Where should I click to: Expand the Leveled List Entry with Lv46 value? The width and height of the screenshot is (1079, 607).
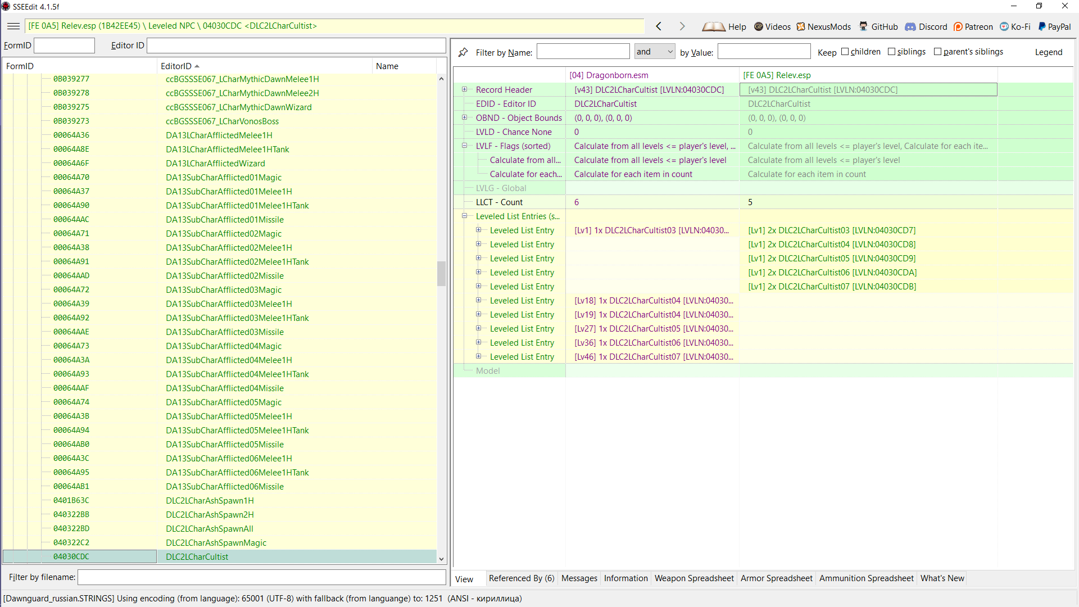(x=478, y=356)
